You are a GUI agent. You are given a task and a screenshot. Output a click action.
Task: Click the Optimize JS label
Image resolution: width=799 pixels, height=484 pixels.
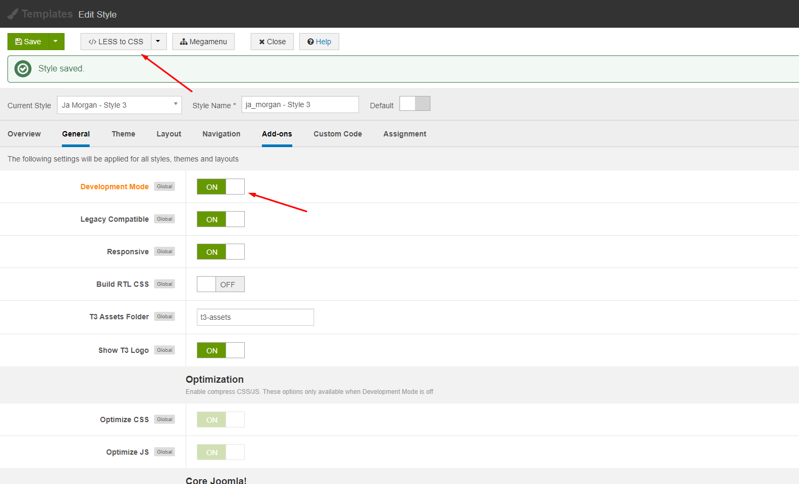[x=127, y=452]
